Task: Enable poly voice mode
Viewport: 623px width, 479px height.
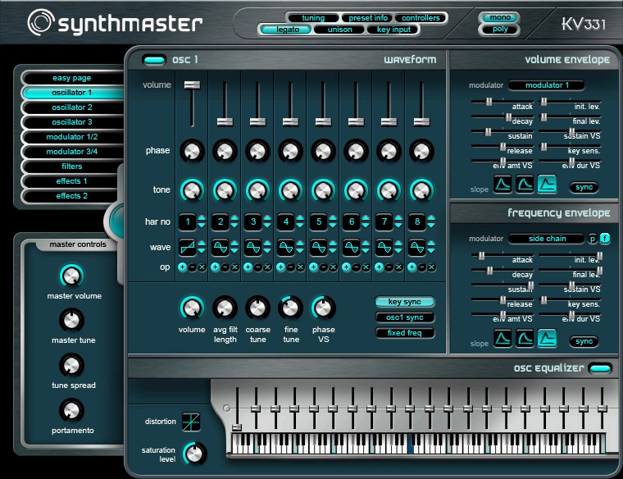Action: (x=499, y=30)
